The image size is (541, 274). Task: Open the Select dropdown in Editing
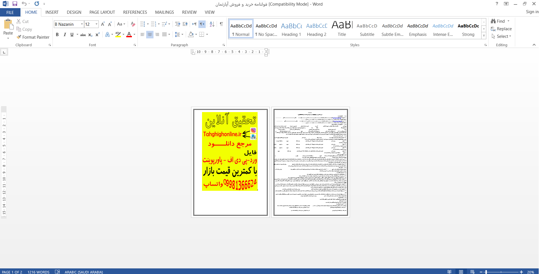(501, 36)
